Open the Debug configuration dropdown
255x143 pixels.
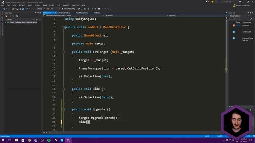tap(41, 9)
